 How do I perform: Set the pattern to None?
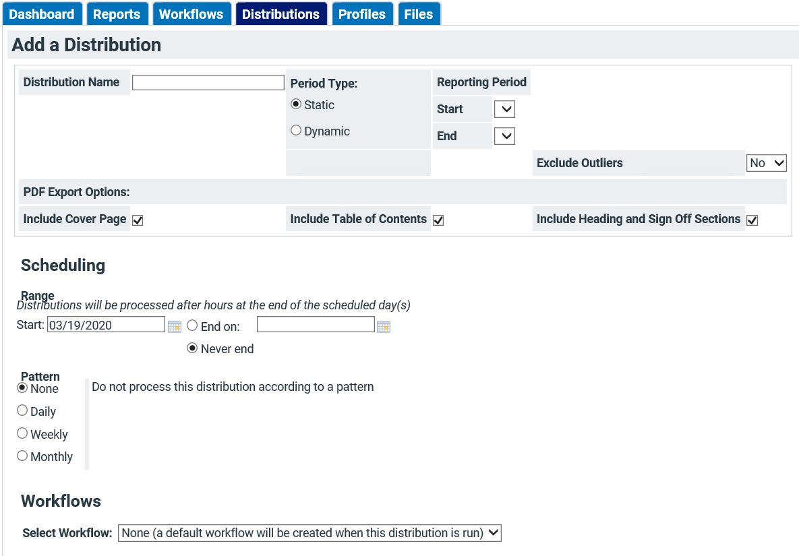(x=22, y=388)
